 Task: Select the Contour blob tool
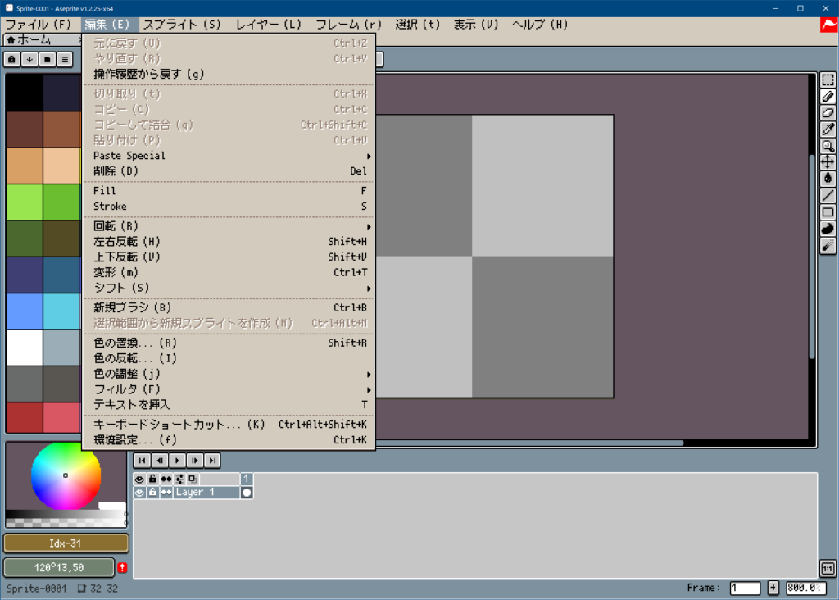(x=828, y=229)
